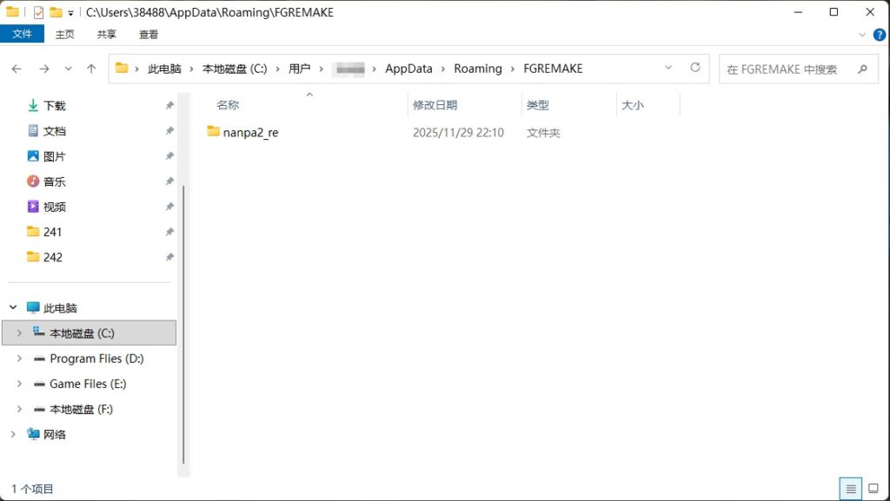
Task: Open Help with the question mark icon
Action: point(879,35)
